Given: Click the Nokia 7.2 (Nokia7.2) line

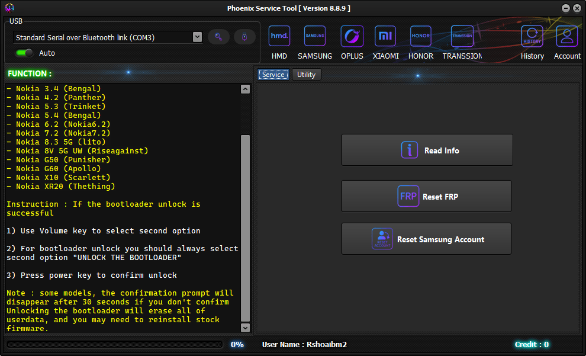Looking at the screenshot, I should (x=58, y=133).
